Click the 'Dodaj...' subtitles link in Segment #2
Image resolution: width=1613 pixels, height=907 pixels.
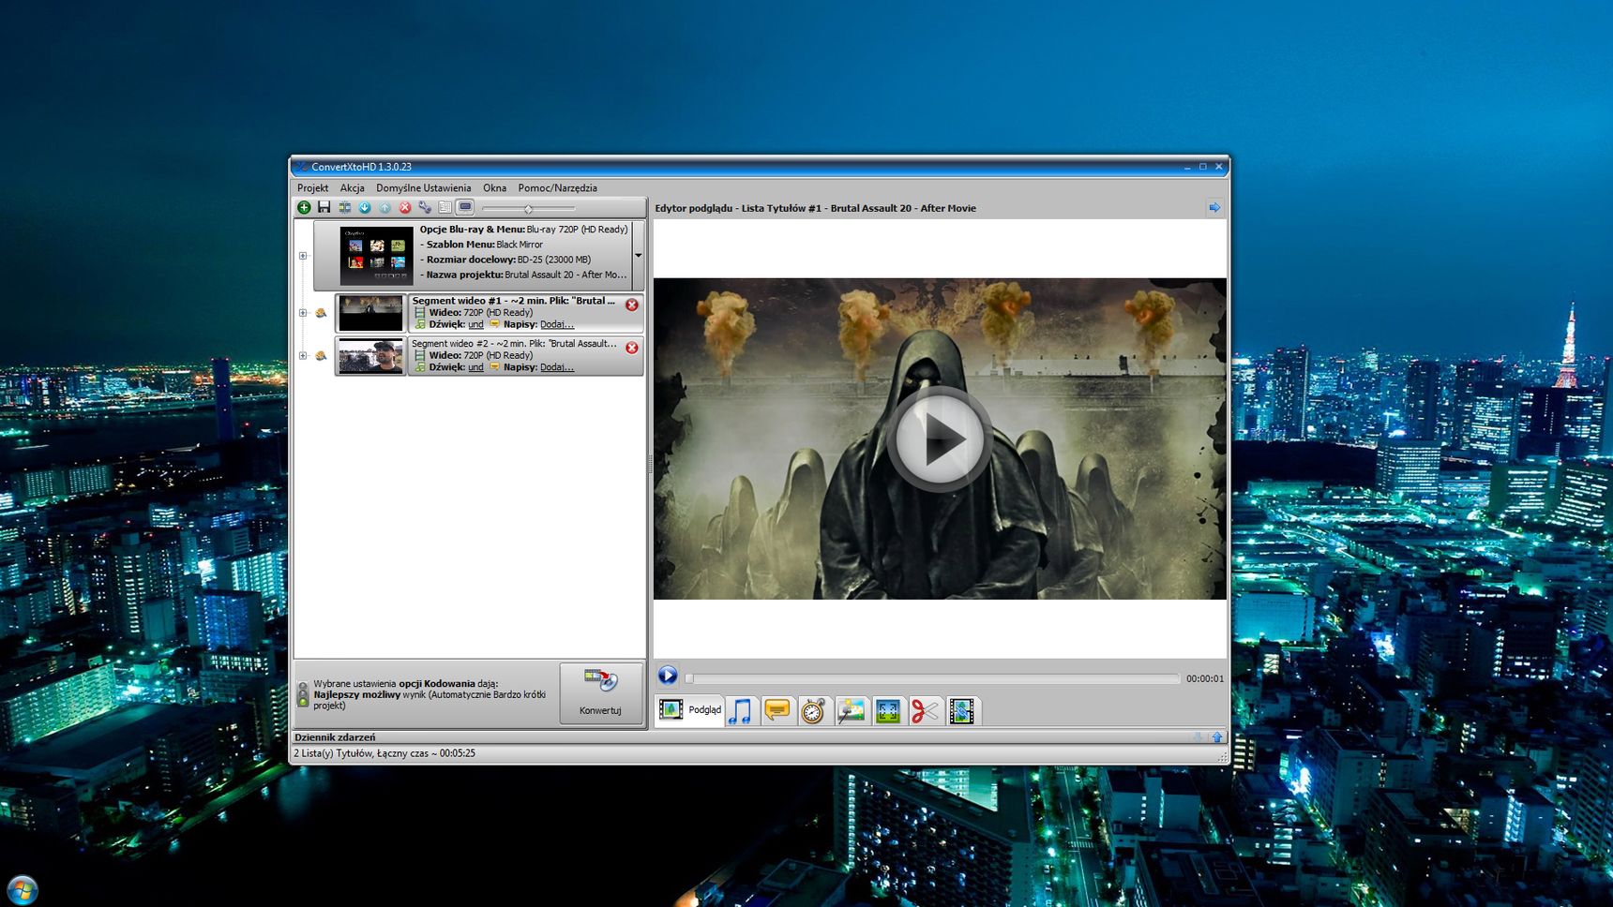[x=557, y=367]
